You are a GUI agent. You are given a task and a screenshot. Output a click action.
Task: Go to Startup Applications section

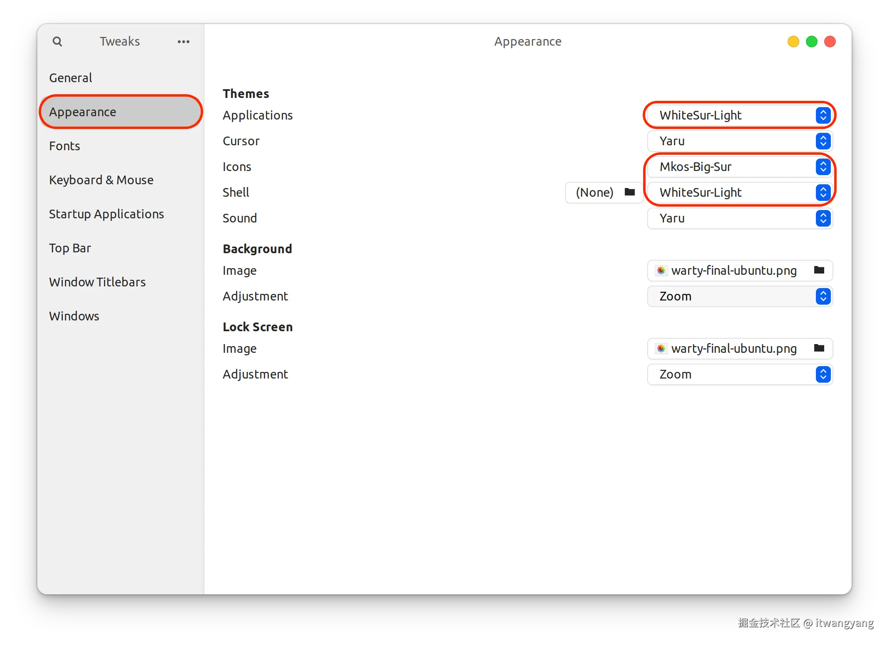point(106,214)
